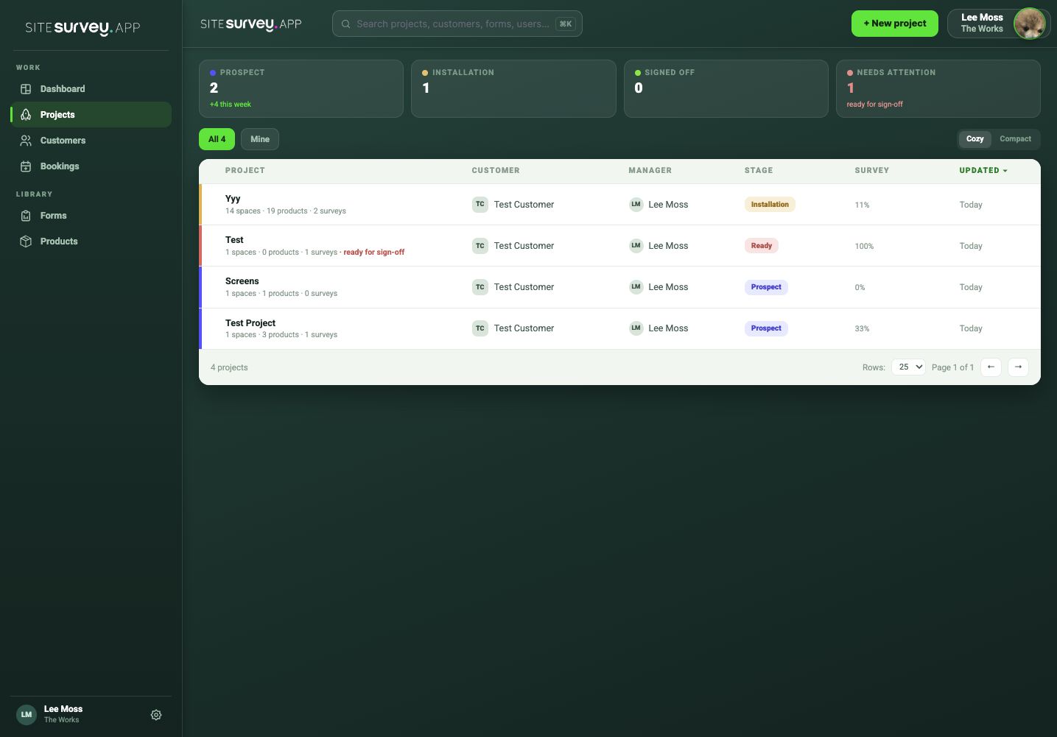Viewport: 1057px width, 737px height.
Task: Click the Forms clipboard icon
Action: point(26,216)
